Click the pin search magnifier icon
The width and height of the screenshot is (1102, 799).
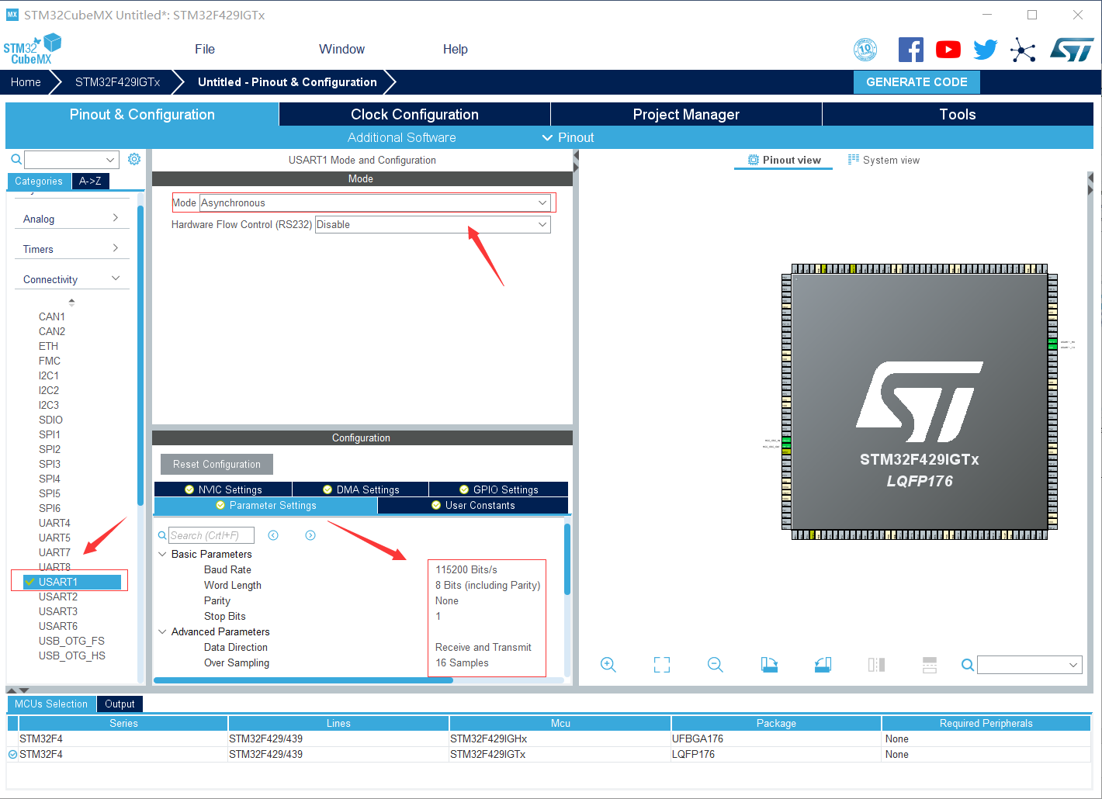click(x=968, y=665)
